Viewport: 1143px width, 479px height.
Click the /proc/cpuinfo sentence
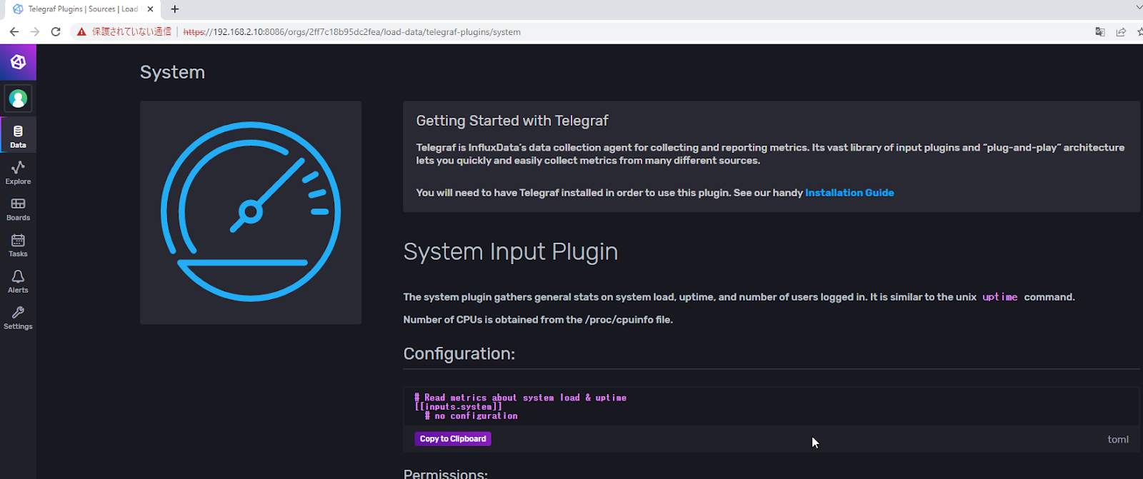[x=538, y=320]
